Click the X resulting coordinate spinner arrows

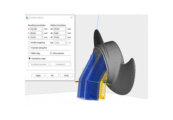pos(42,29)
